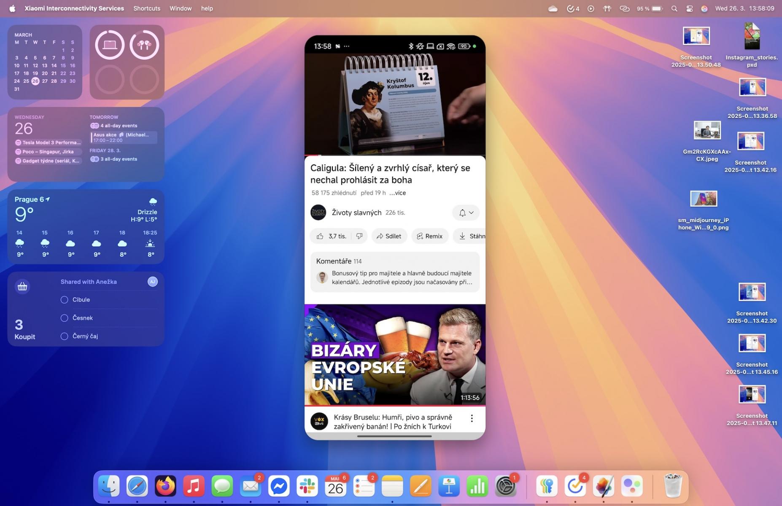Open the help menu
Screen dimensions: 782x506
[x=207, y=8]
